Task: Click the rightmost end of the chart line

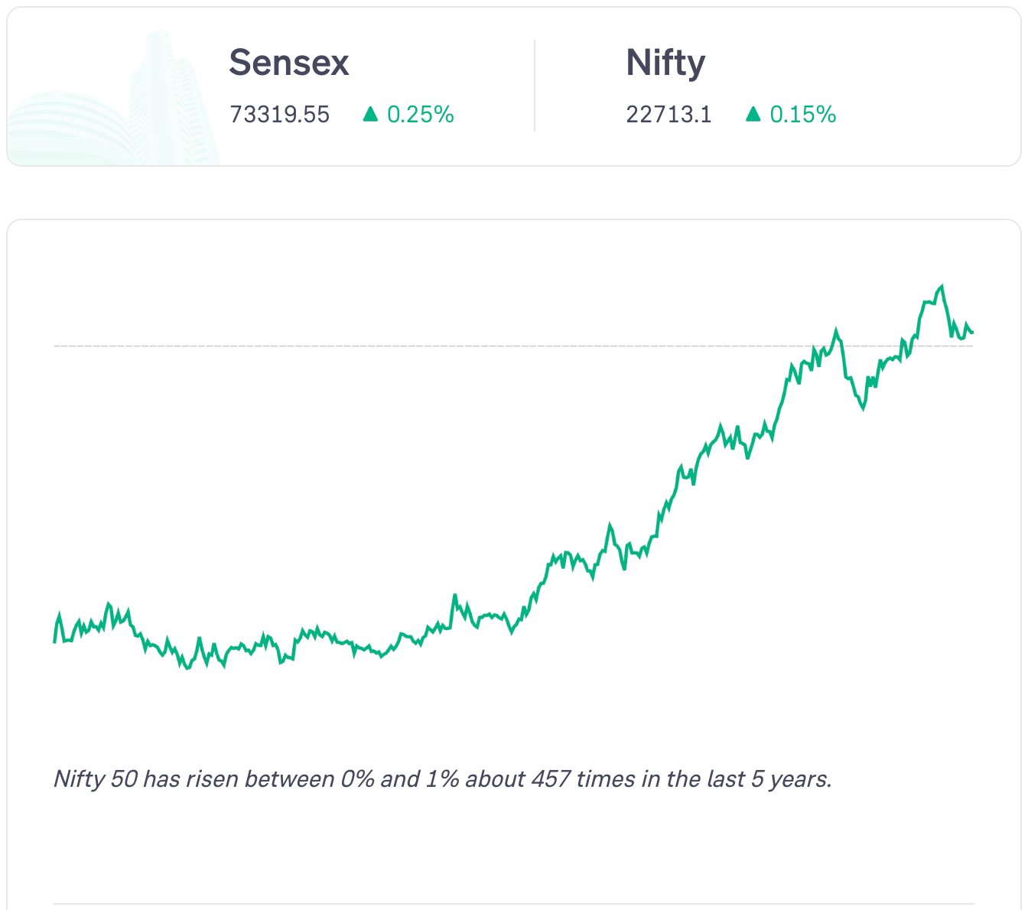Action: tap(972, 333)
